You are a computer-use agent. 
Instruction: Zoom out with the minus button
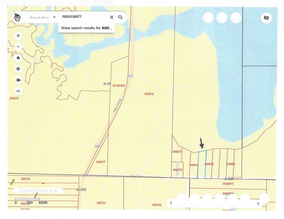(x=18, y=47)
